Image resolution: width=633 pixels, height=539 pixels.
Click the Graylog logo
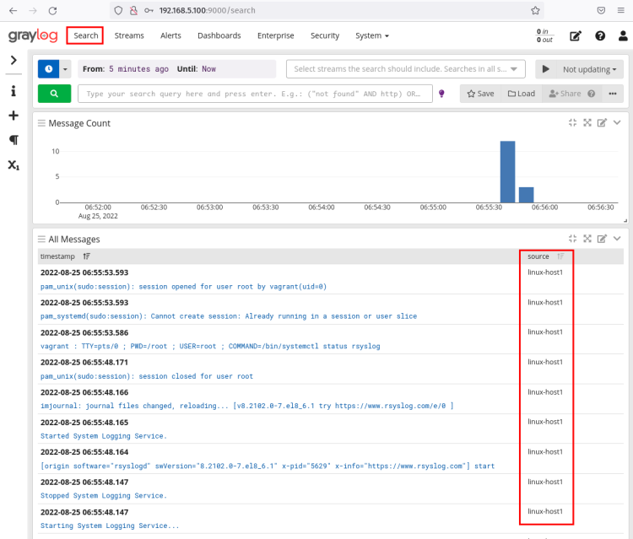coord(33,35)
